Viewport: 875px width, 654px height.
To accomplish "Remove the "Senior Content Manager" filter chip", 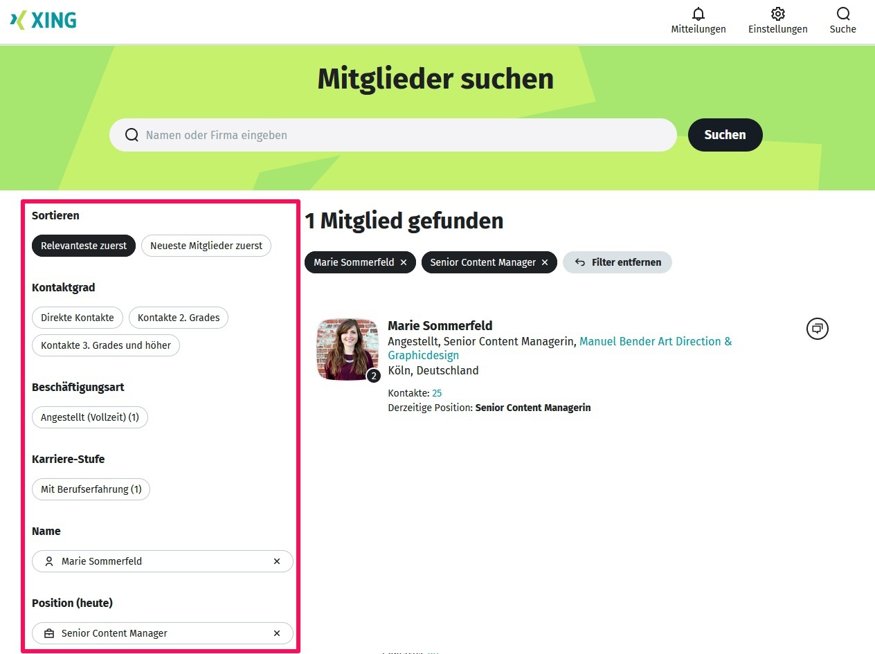I will coord(544,262).
